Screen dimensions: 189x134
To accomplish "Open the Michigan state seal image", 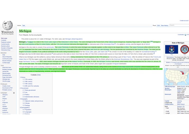I will point(185,49).
